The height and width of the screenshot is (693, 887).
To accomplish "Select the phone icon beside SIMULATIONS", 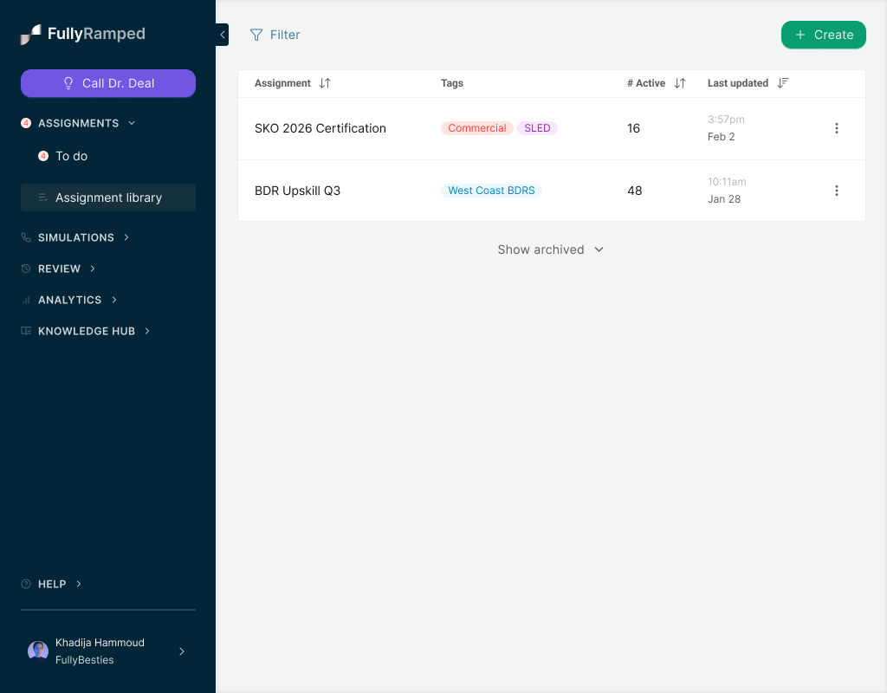I will coord(25,237).
